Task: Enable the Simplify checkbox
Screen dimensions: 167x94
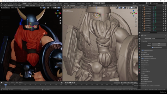Action: [143, 75]
